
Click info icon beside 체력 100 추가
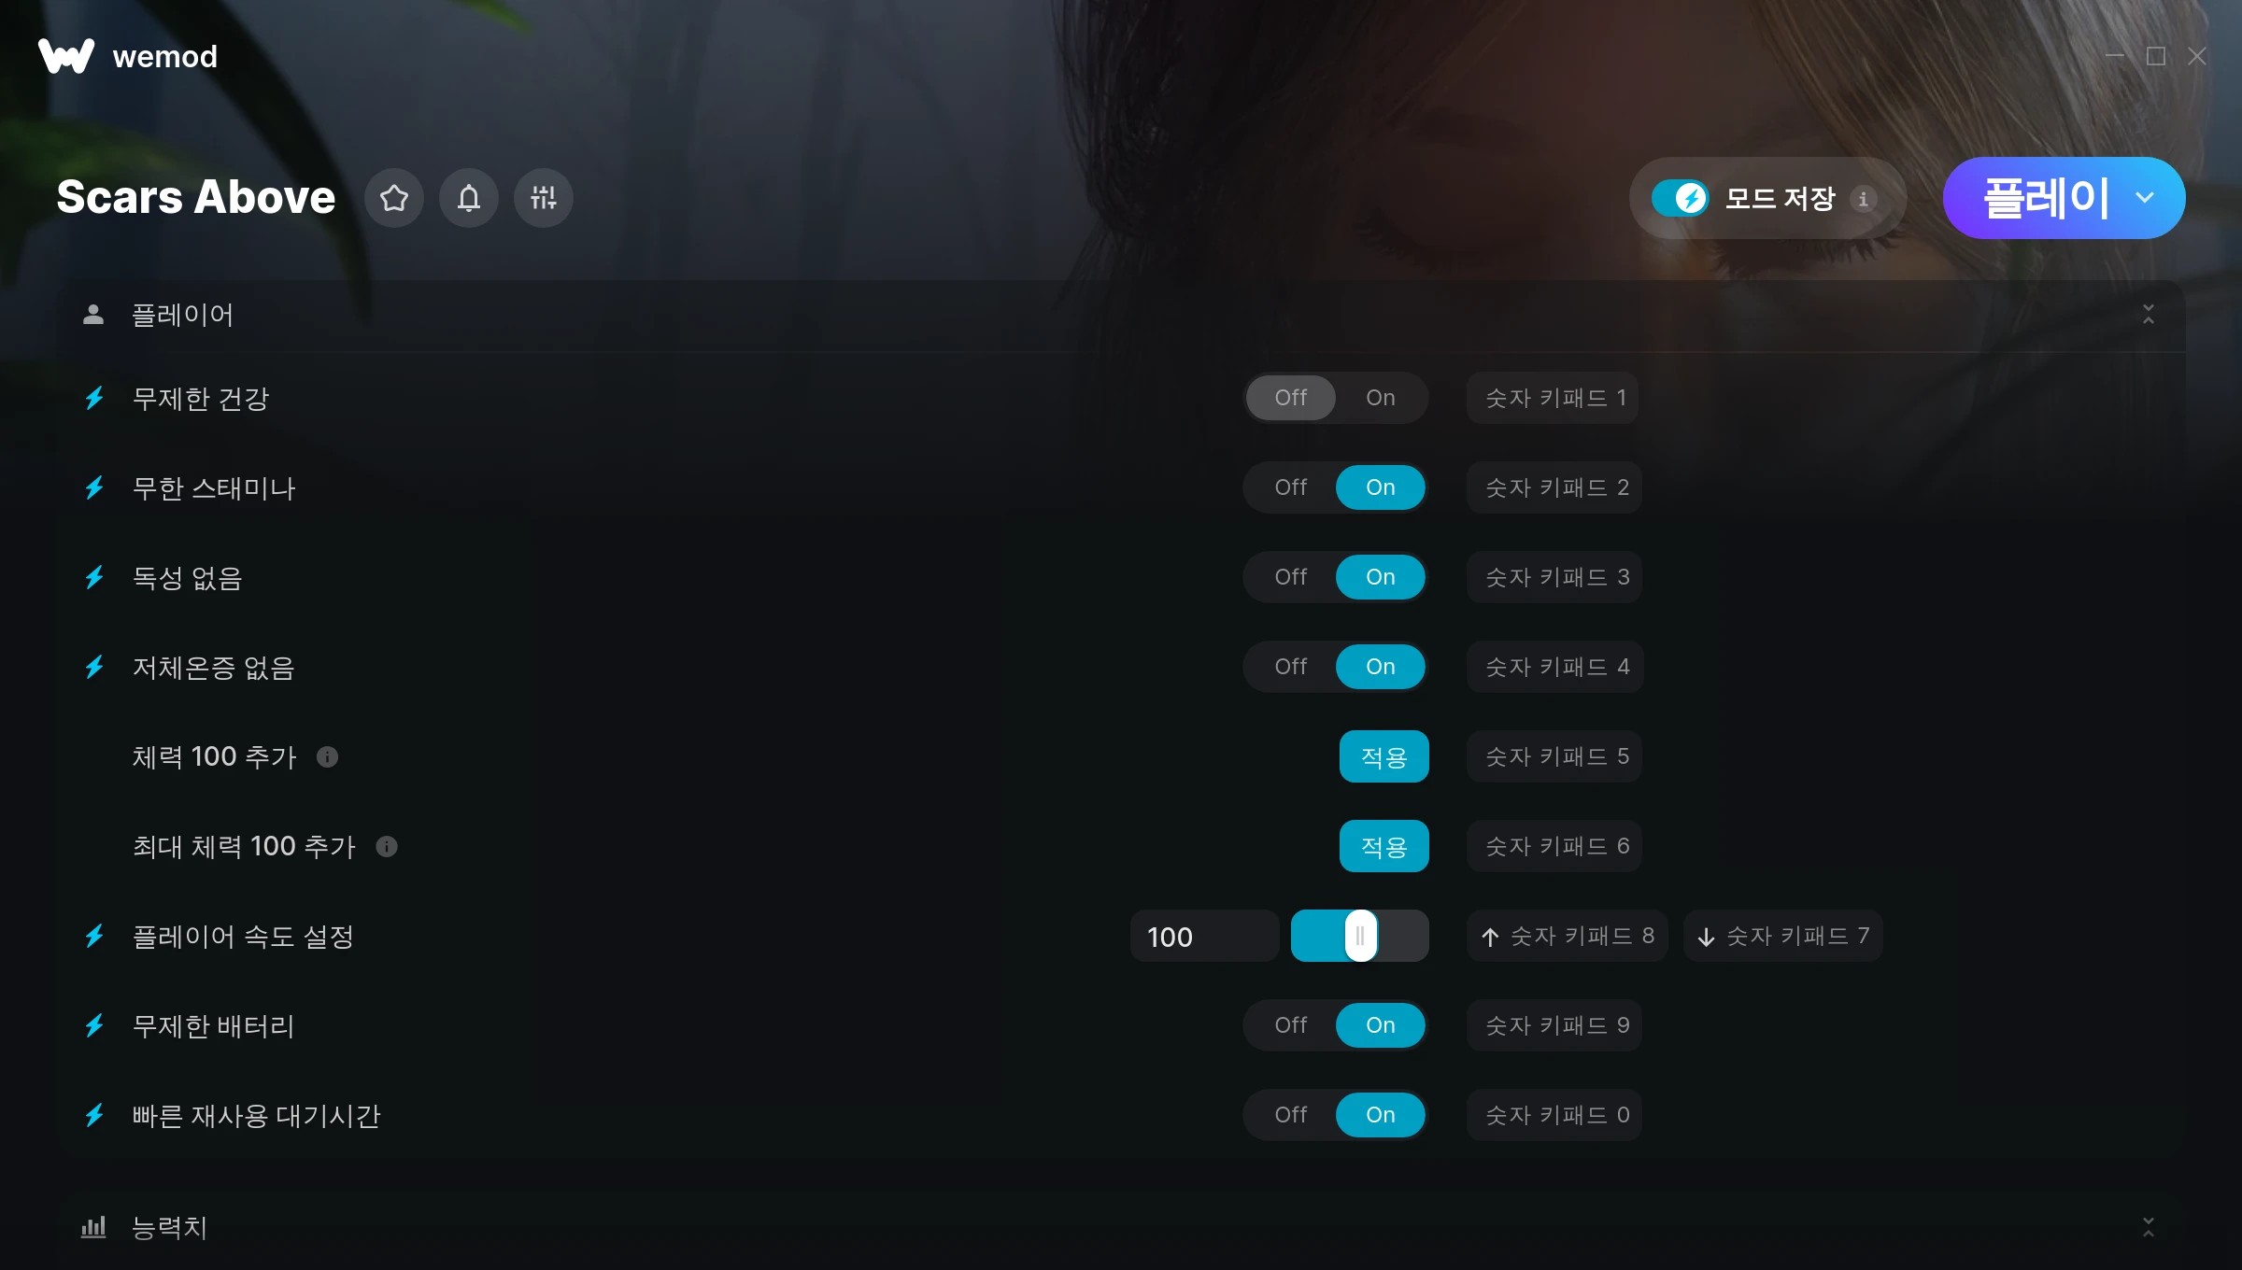(327, 756)
